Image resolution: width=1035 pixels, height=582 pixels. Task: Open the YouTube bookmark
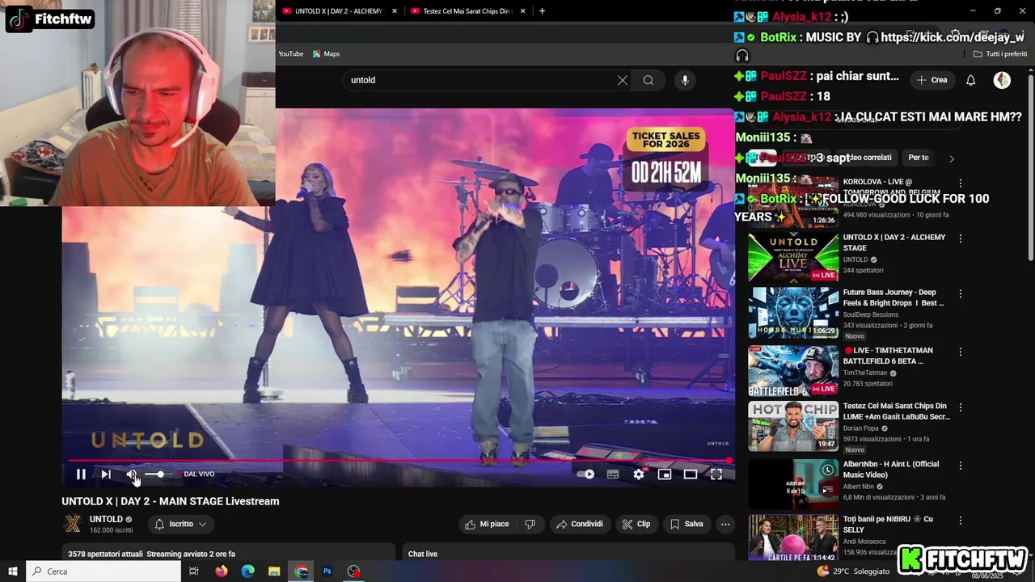291,54
